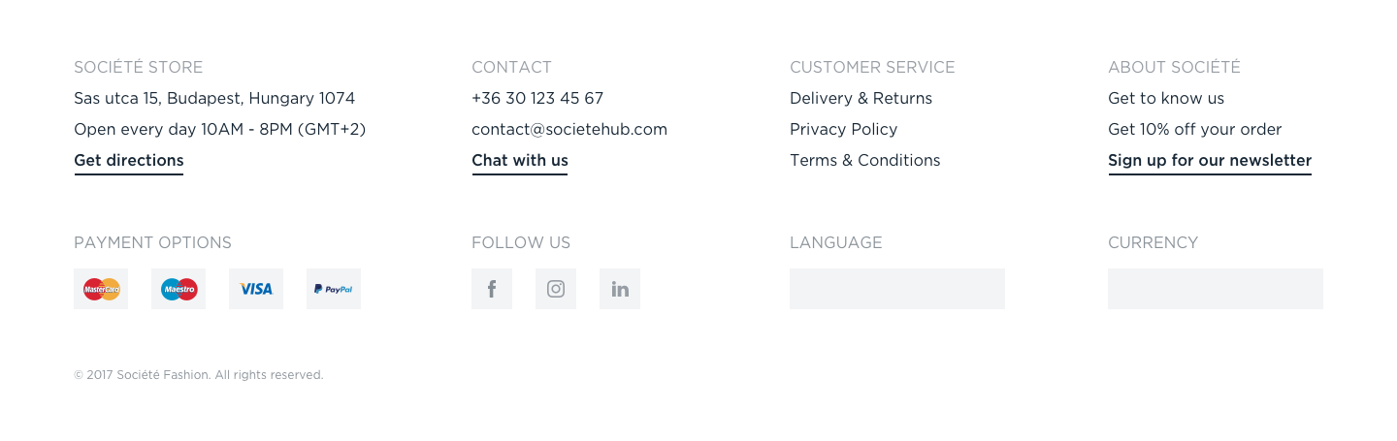Open the Instagram social icon
Viewport: 1397px width, 441px height.
(x=556, y=289)
